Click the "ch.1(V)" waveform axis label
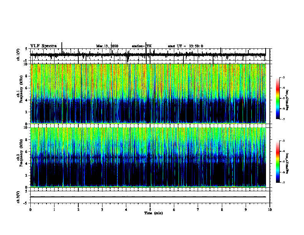This screenshot has width=304, height=235. 18,55
